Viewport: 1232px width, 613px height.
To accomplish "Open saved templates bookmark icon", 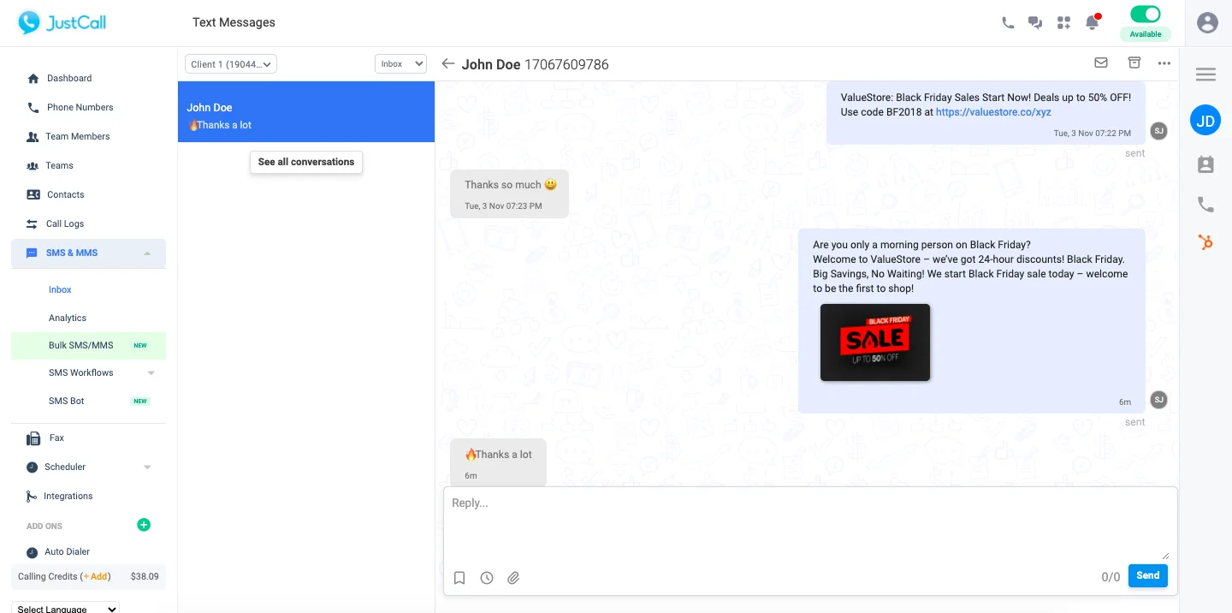I will pyautogui.click(x=459, y=578).
